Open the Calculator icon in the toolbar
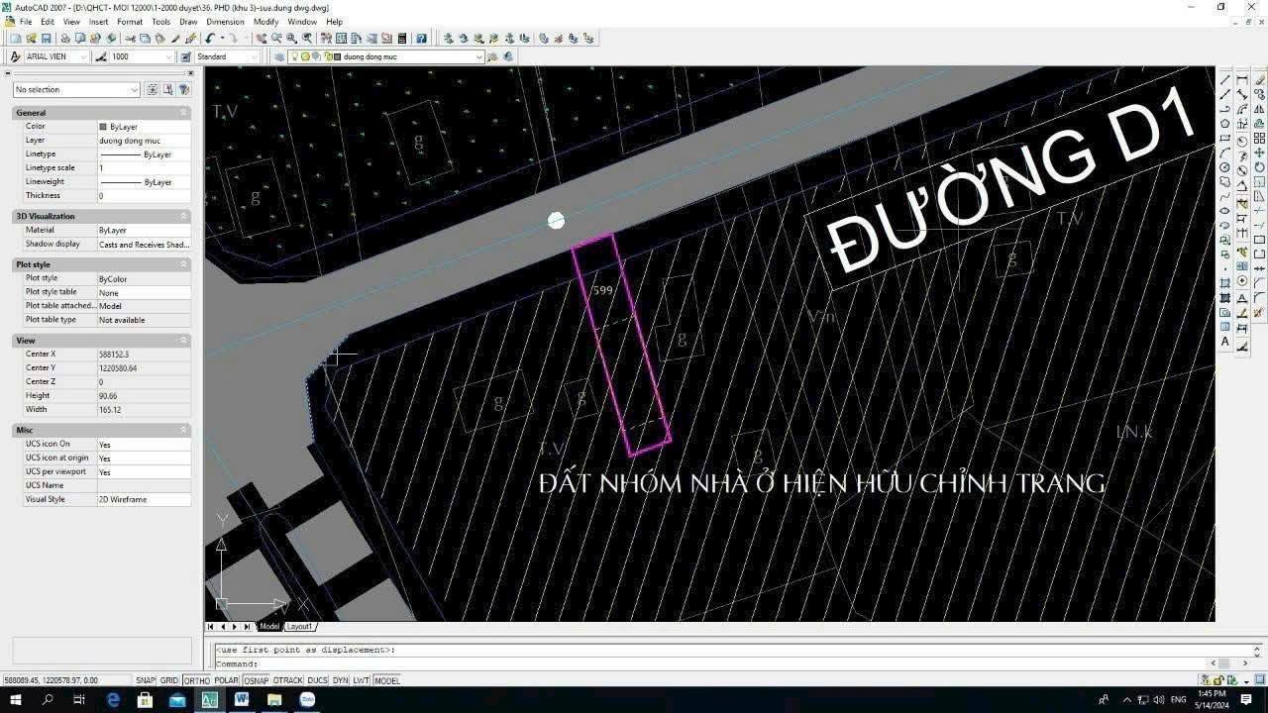Viewport: 1268px width, 713px height. (401, 39)
